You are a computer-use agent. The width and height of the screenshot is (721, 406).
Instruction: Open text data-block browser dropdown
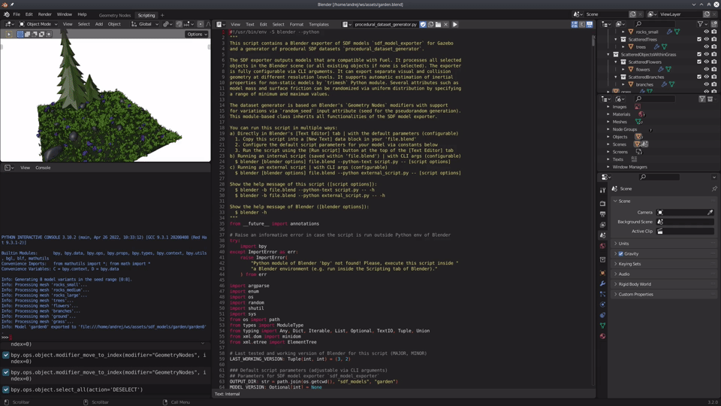click(347, 24)
